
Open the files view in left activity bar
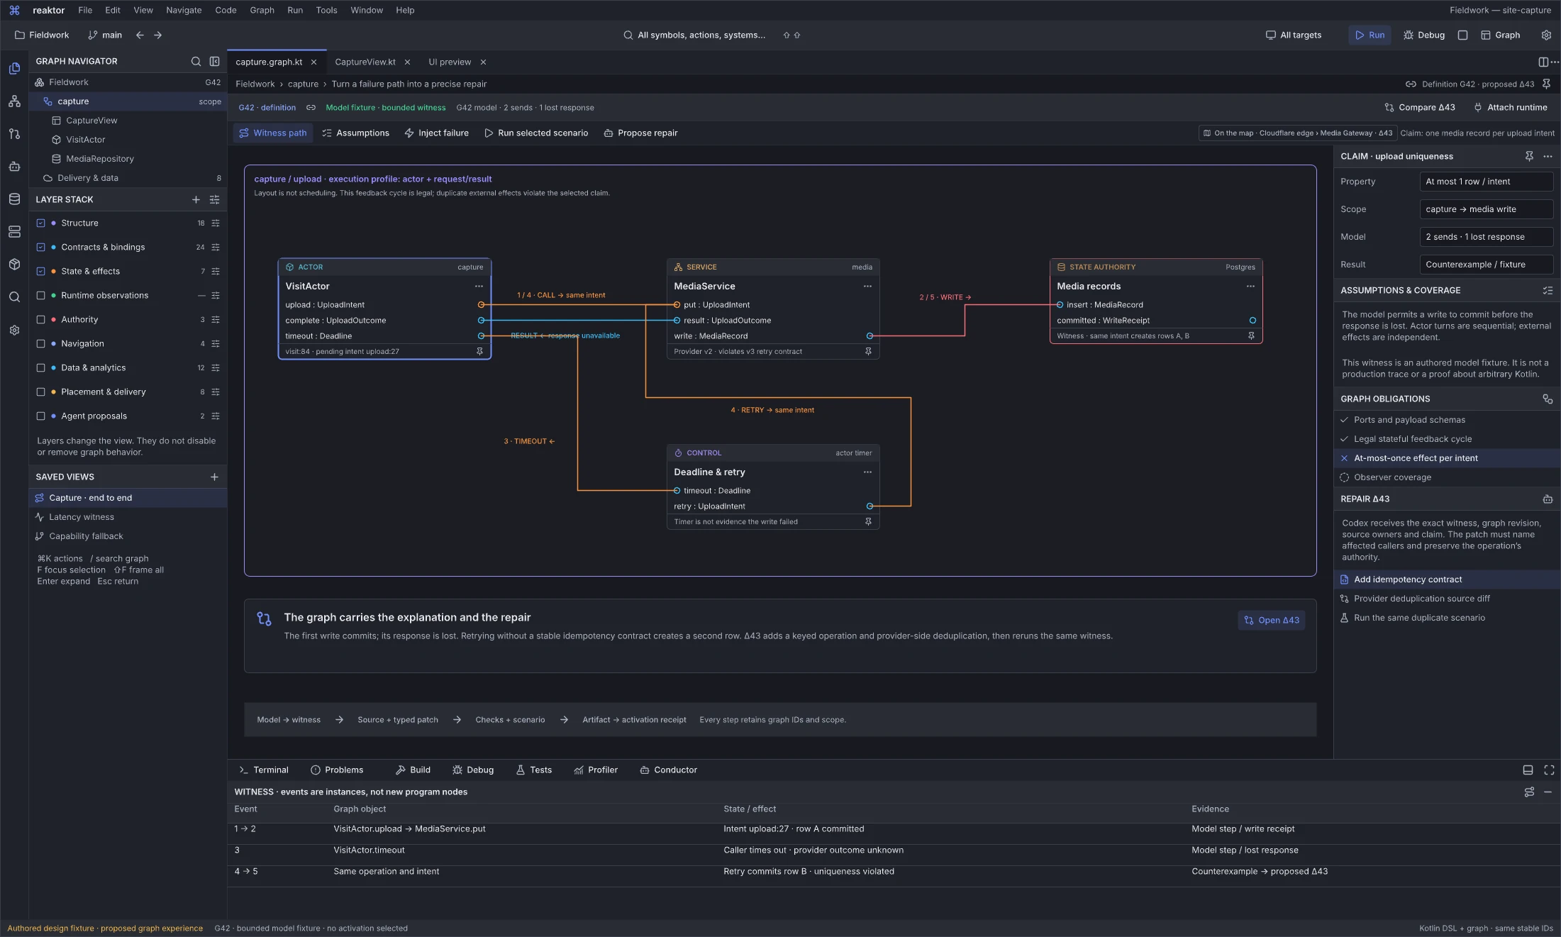tap(14, 68)
